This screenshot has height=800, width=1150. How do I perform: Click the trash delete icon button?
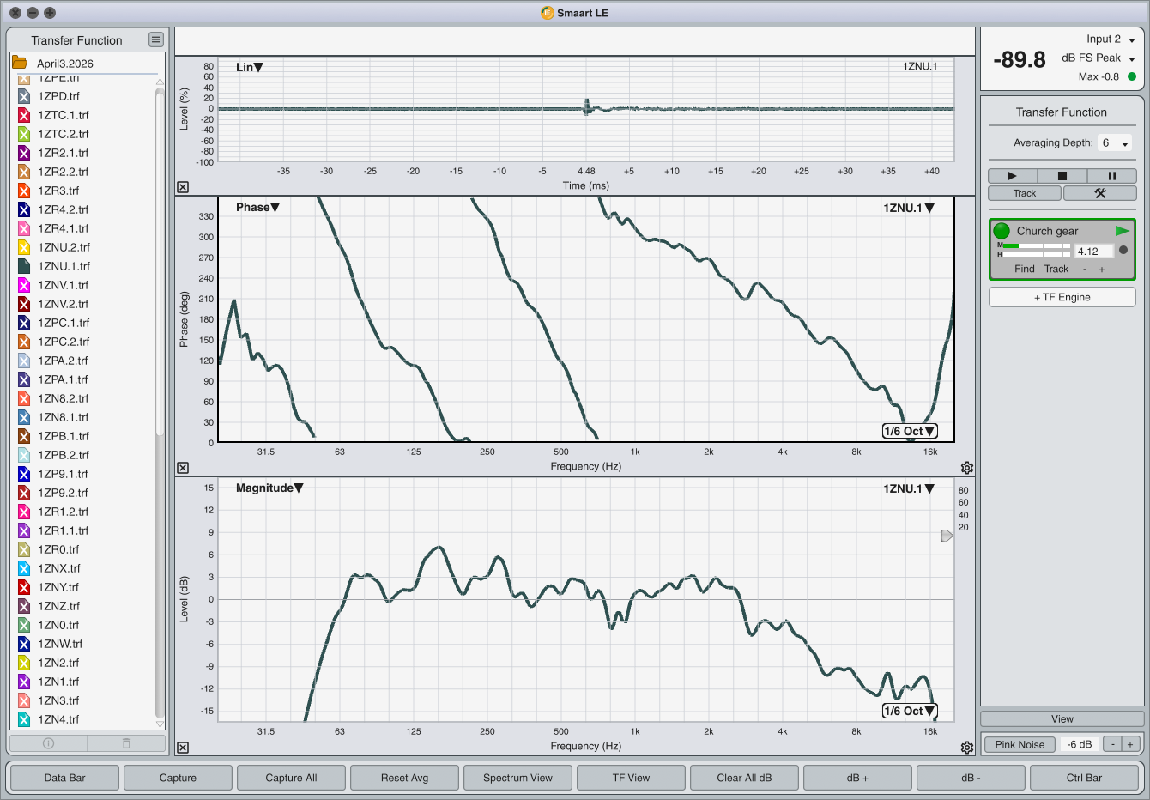pyautogui.click(x=126, y=743)
